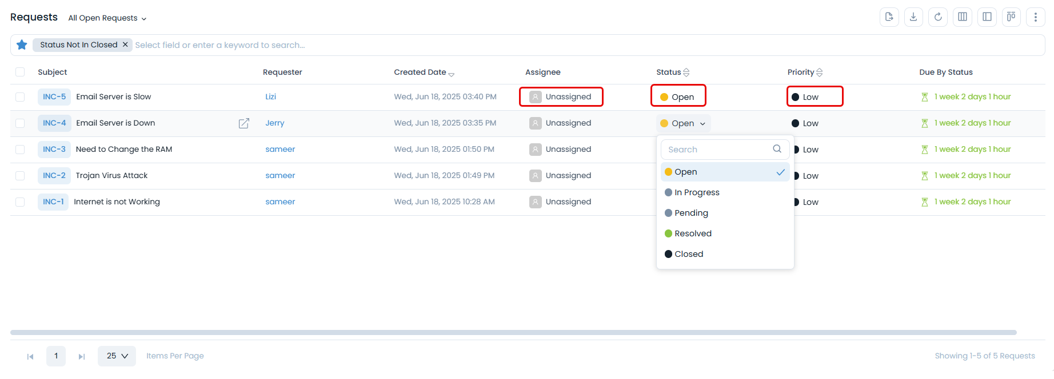Remove the Status Not In Closed filter
The width and height of the screenshot is (1054, 379).
coord(125,45)
